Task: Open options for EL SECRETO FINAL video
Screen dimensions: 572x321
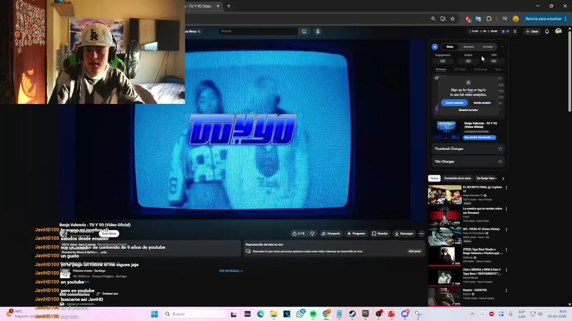Action: pyautogui.click(x=506, y=188)
